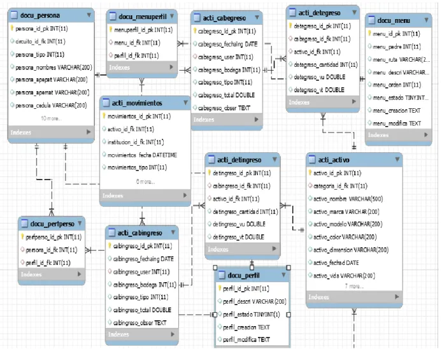Screen dimensions: 442x349
Task: Click the acti_movimientos table icon
Action: point(106,103)
